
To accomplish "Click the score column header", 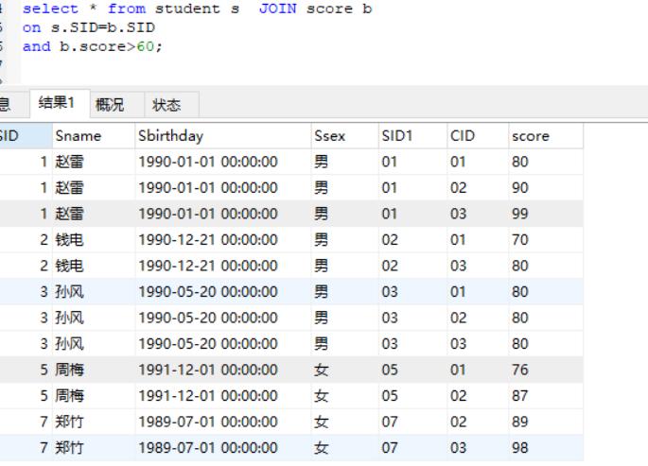I will tap(546, 136).
